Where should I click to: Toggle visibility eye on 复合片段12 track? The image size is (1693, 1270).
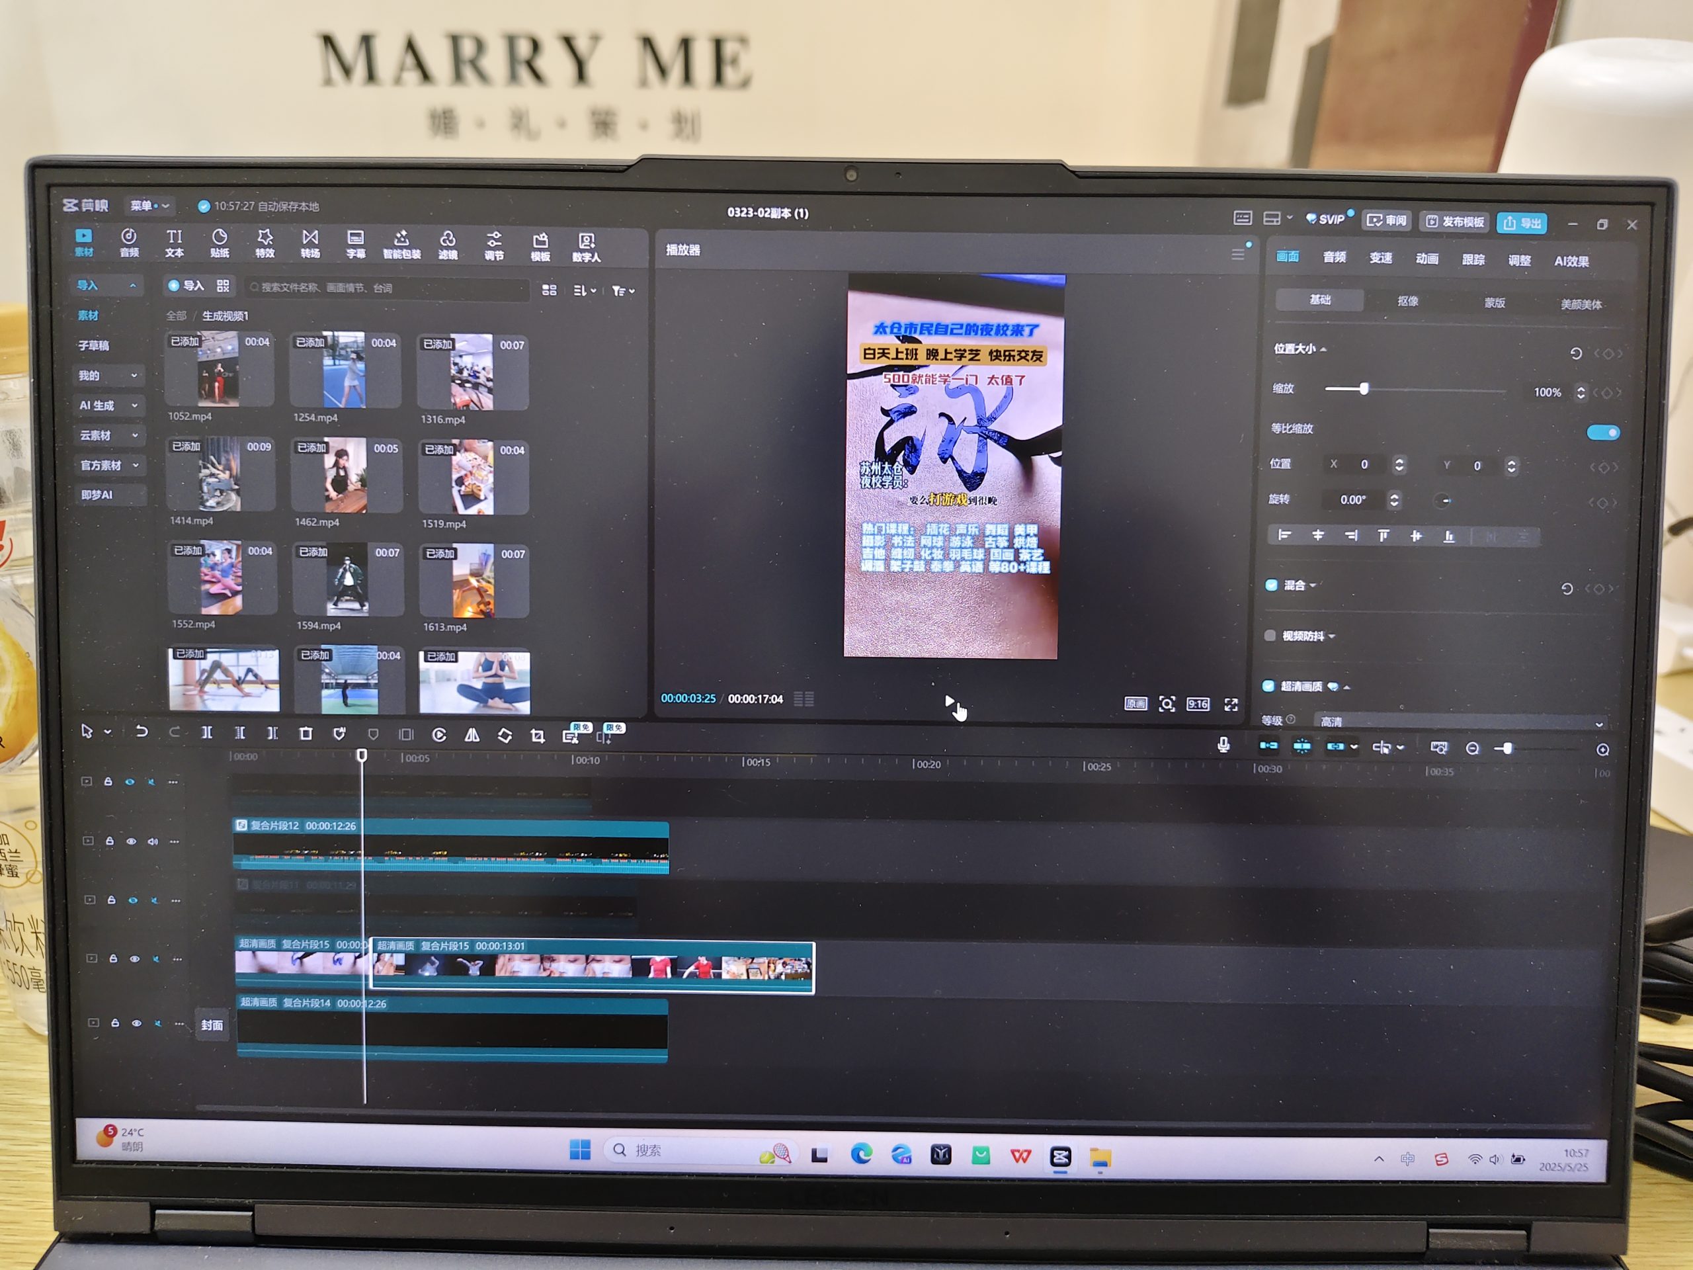[x=132, y=841]
